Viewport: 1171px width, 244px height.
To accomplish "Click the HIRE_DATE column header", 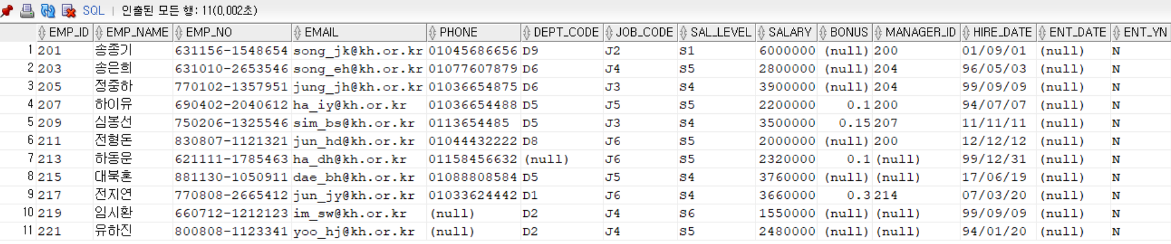I will coord(998,33).
